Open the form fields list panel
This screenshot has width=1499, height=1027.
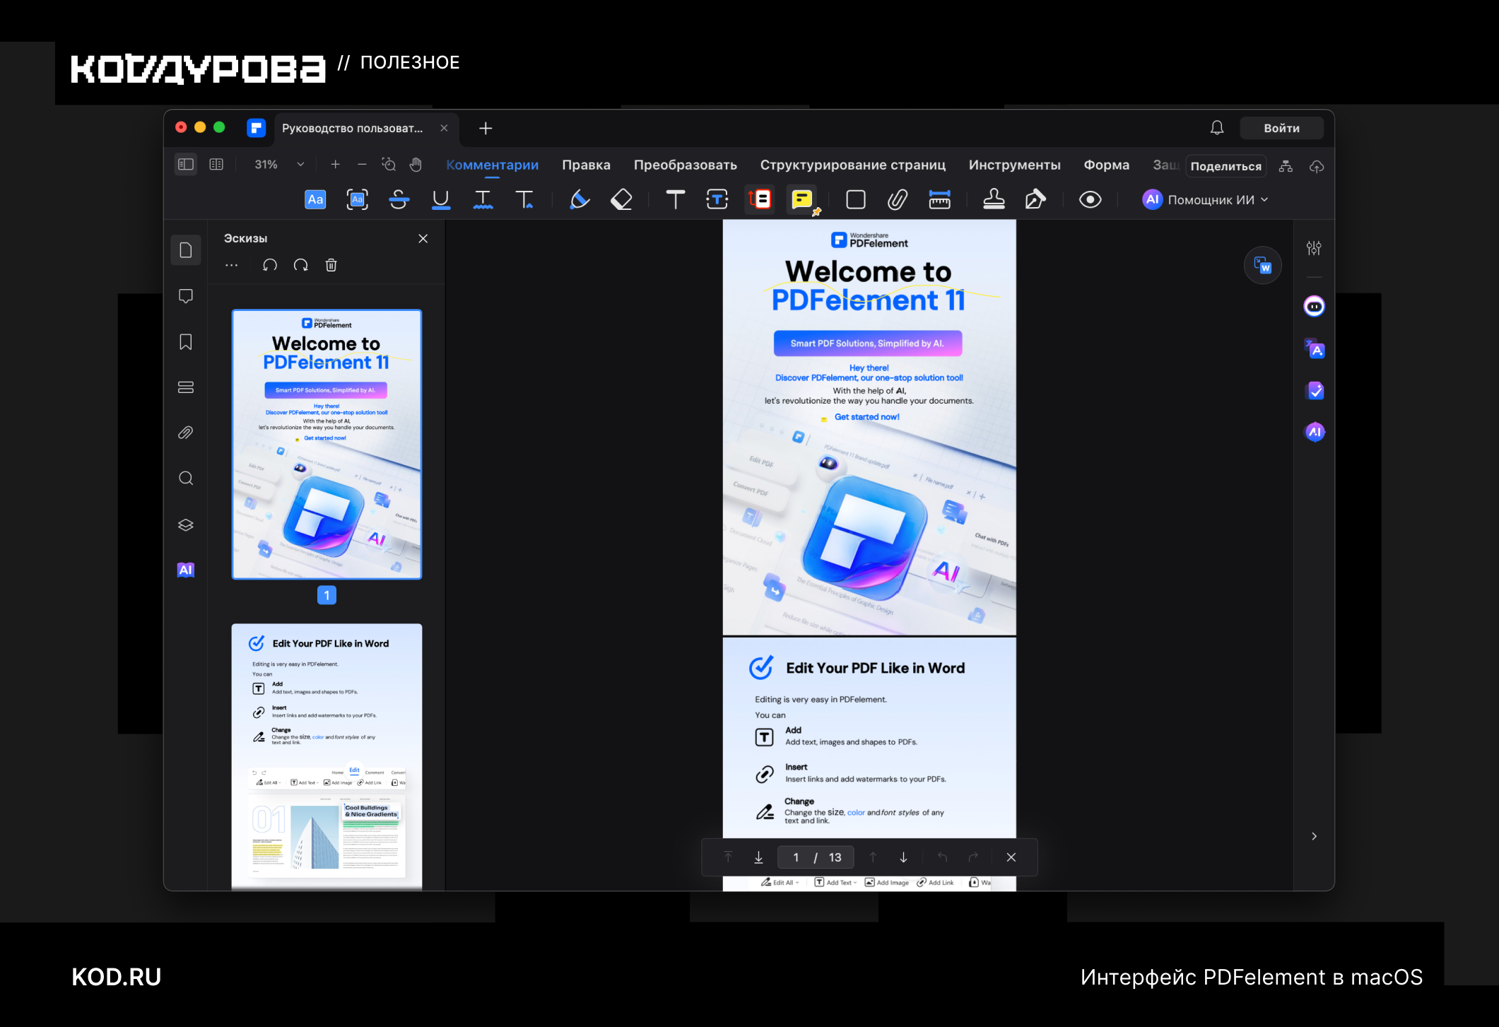[x=186, y=387]
